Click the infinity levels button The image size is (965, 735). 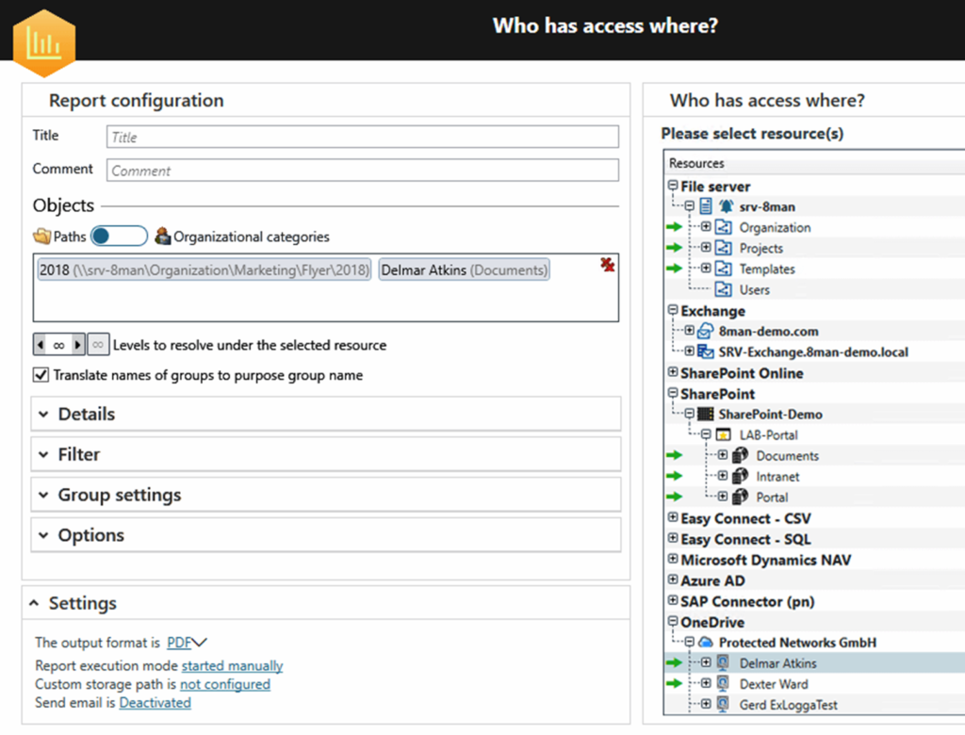(98, 345)
